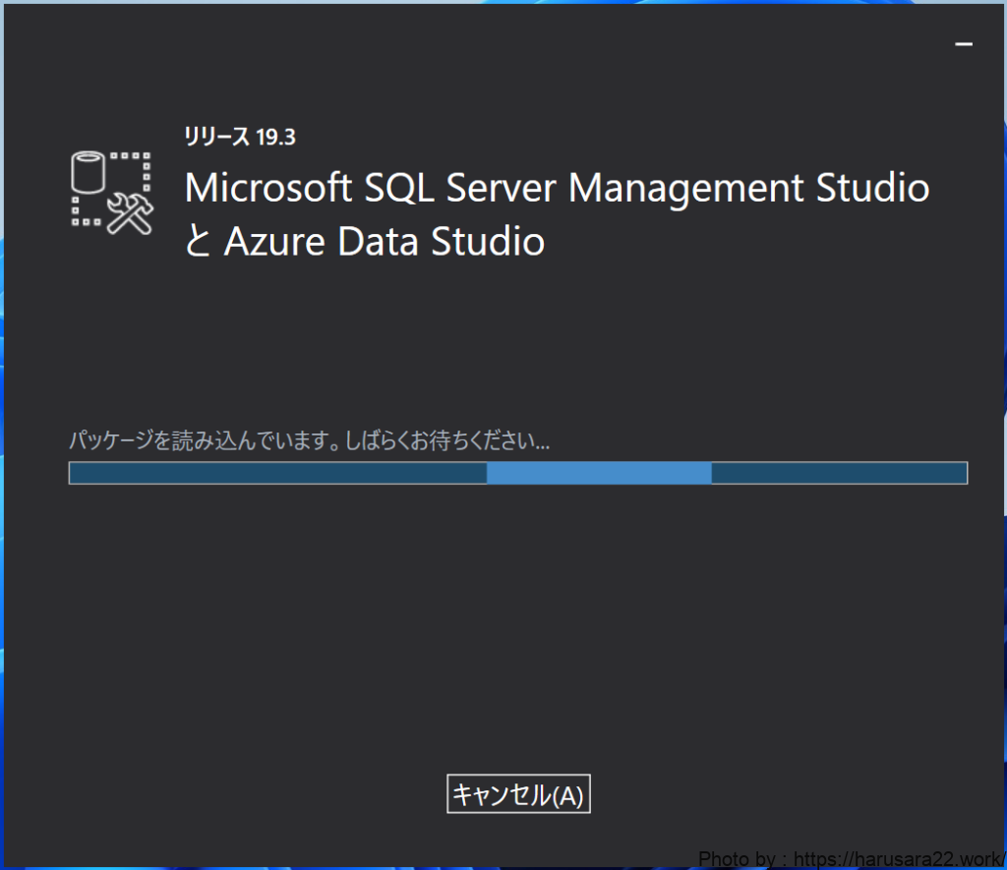Click the dark left portion of the progress bar
The image size is (1007, 870).
(x=277, y=473)
